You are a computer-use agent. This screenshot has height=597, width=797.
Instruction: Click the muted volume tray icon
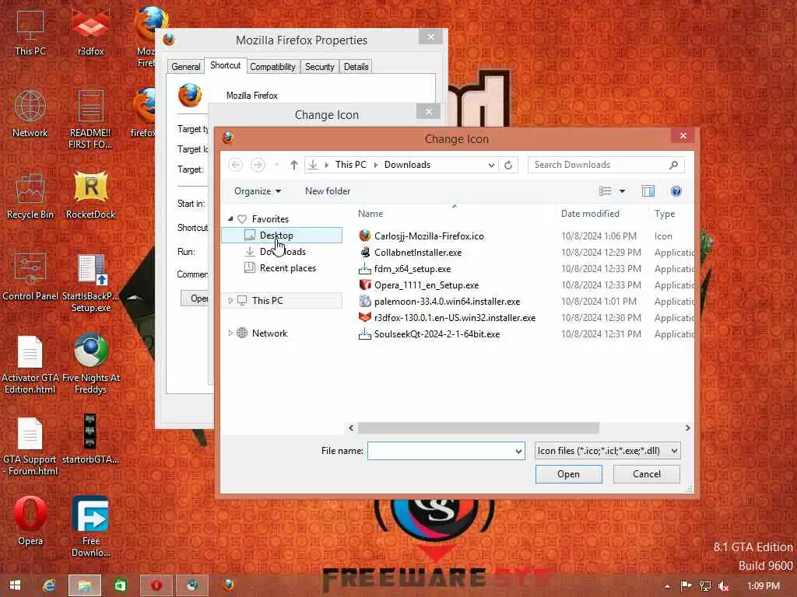click(723, 586)
